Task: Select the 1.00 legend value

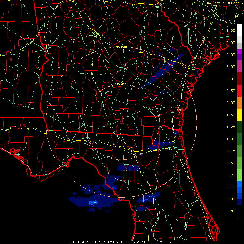Action: pos(231,139)
